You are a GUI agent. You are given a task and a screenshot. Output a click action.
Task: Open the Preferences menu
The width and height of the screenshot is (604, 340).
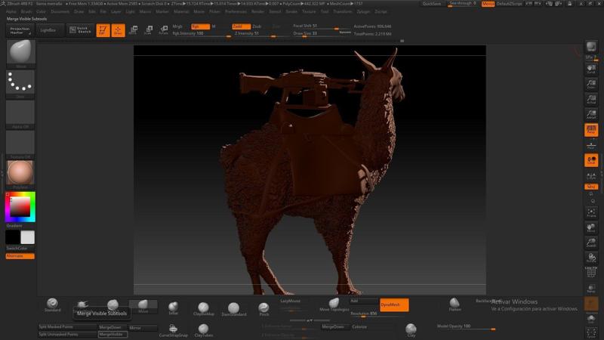click(236, 11)
